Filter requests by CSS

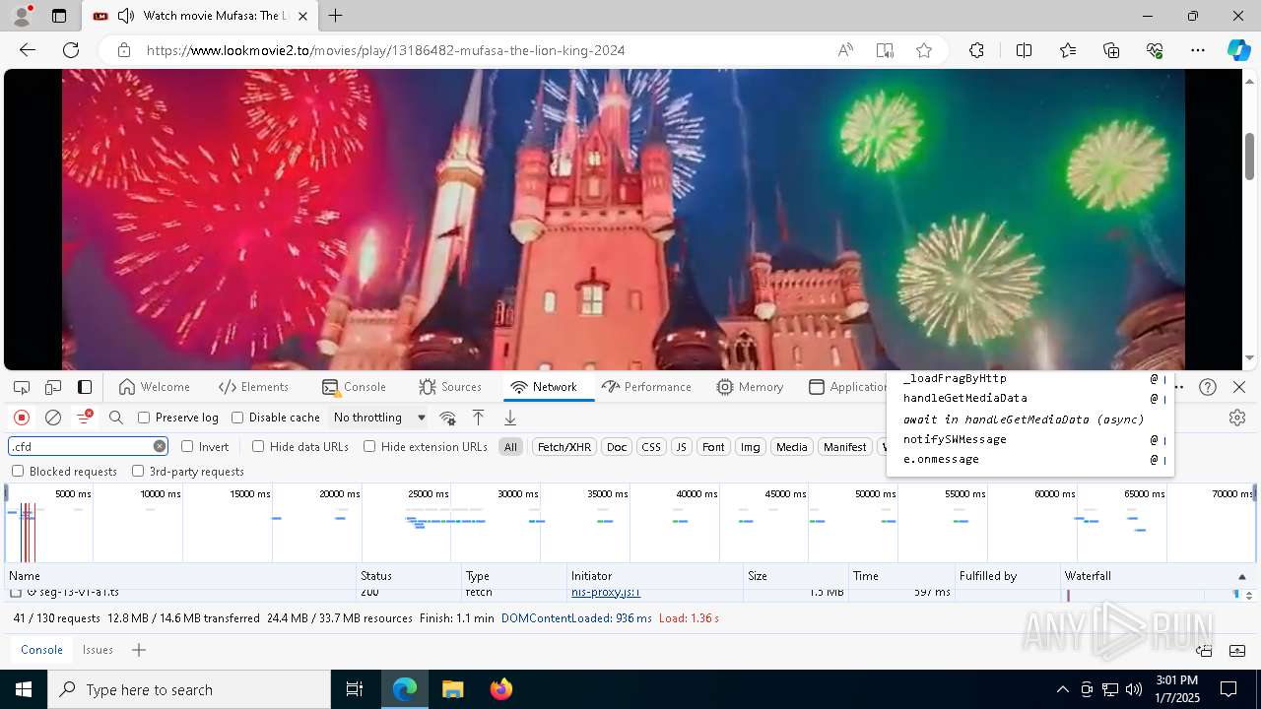(x=651, y=447)
